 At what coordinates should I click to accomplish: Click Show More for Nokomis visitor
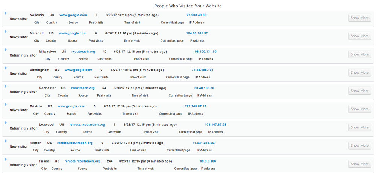pyautogui.click(x=360, y=18)
